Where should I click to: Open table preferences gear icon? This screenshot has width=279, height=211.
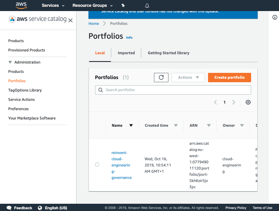click(248, 102)
